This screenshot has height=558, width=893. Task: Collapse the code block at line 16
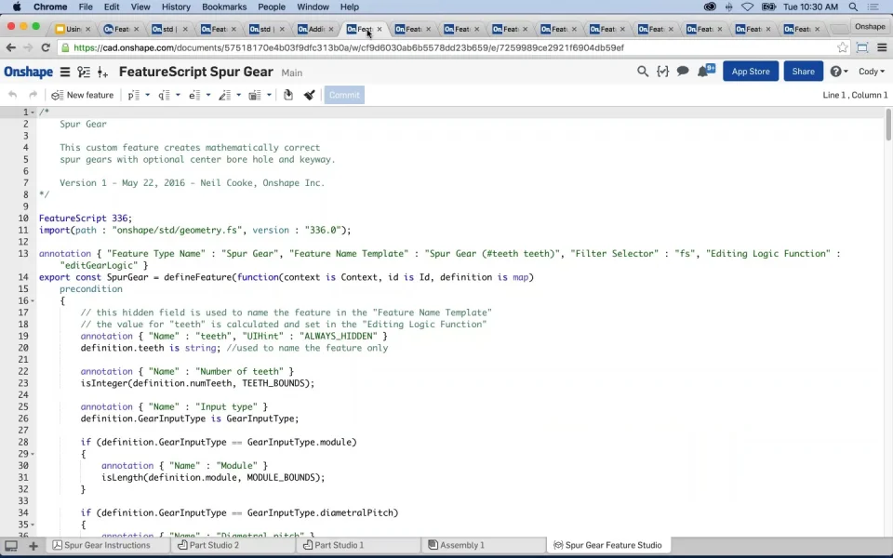tap(33, 300)
